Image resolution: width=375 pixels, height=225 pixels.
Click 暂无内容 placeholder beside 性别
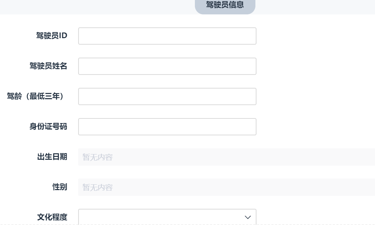[x=98, y=187]
